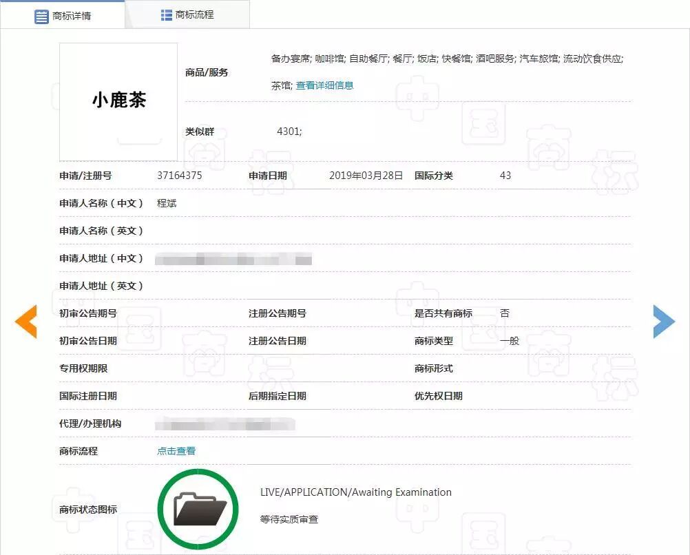Select similar group value 4301;
Screen dimensions: 690x555
pos(289,131)
